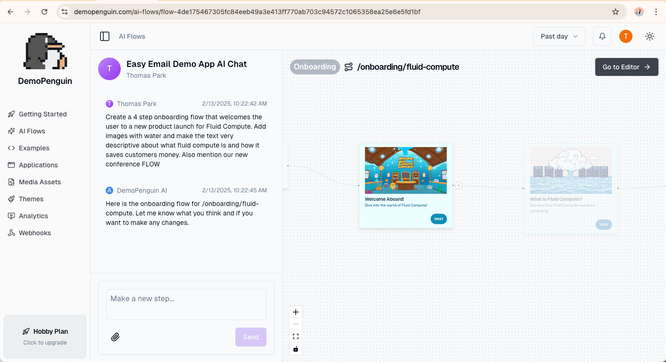Zoom in on the canvas with plus

tap(296, 312)
